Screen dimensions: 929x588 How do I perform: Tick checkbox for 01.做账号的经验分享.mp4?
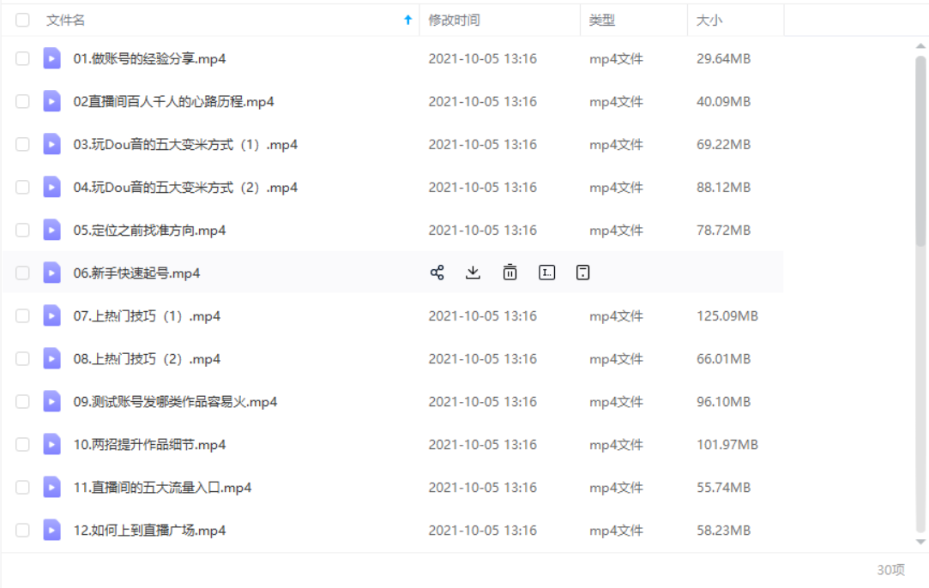(x=22, y=58)
